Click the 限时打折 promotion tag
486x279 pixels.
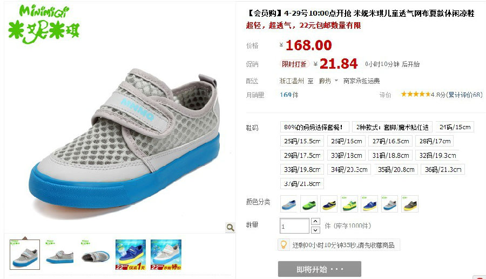click(x=294, y=64)
